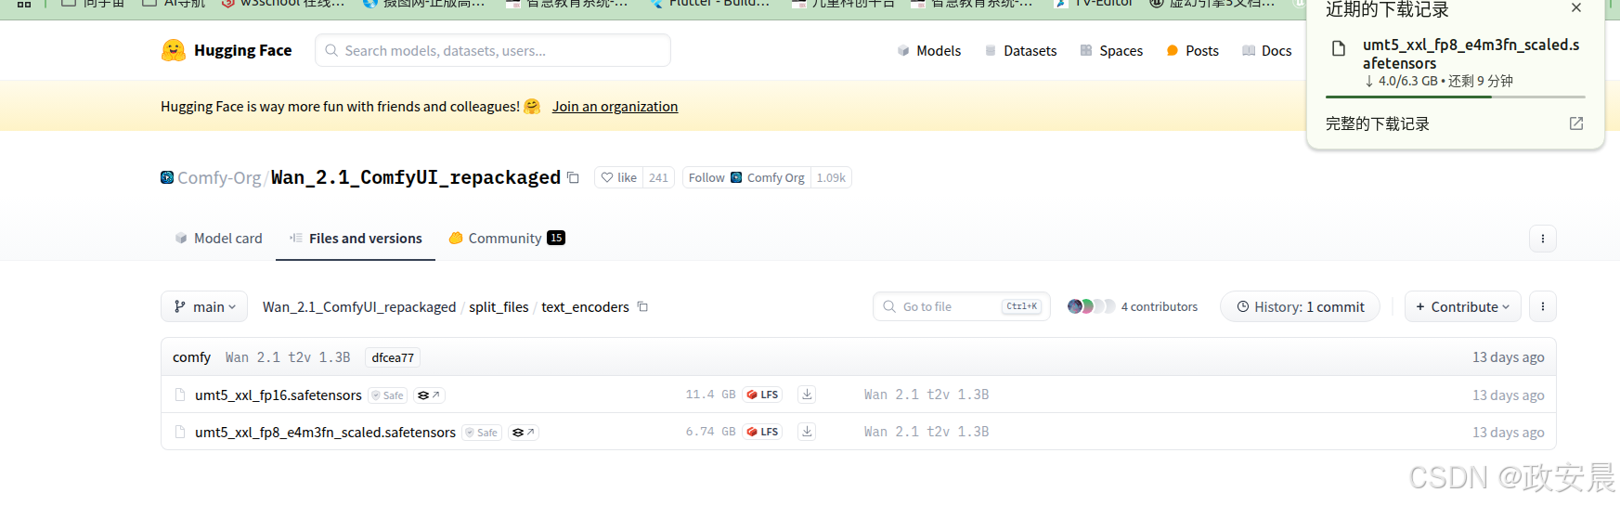Download the fp8_e4m3fn_scaled file via the download icon

pos(808,432)
